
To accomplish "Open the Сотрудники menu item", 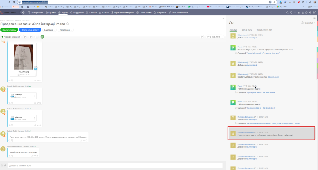I will [x=77, y=12].
